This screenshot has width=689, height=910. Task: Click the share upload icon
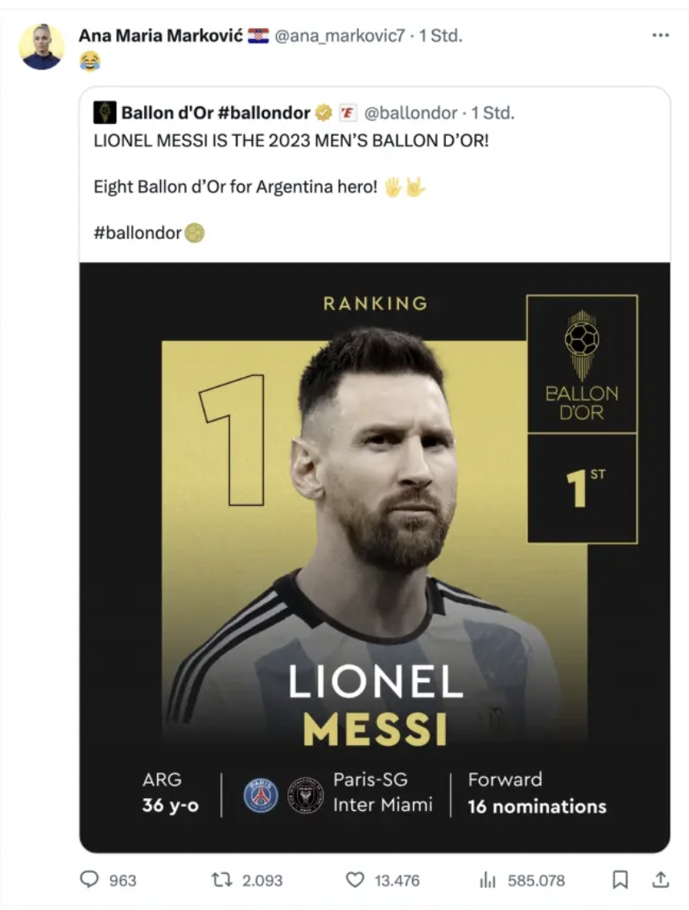[x=660, y=880]
